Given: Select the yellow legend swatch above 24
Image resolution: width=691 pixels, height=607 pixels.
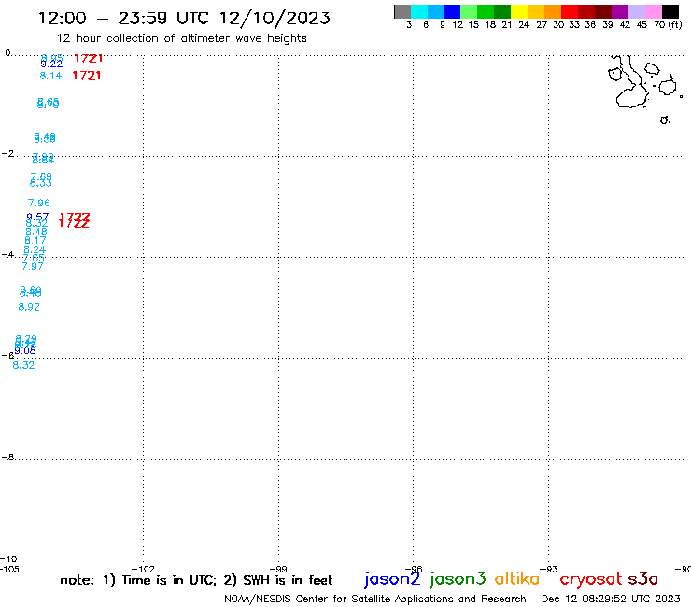Looking at the screenshot, I should pos(518,11).
